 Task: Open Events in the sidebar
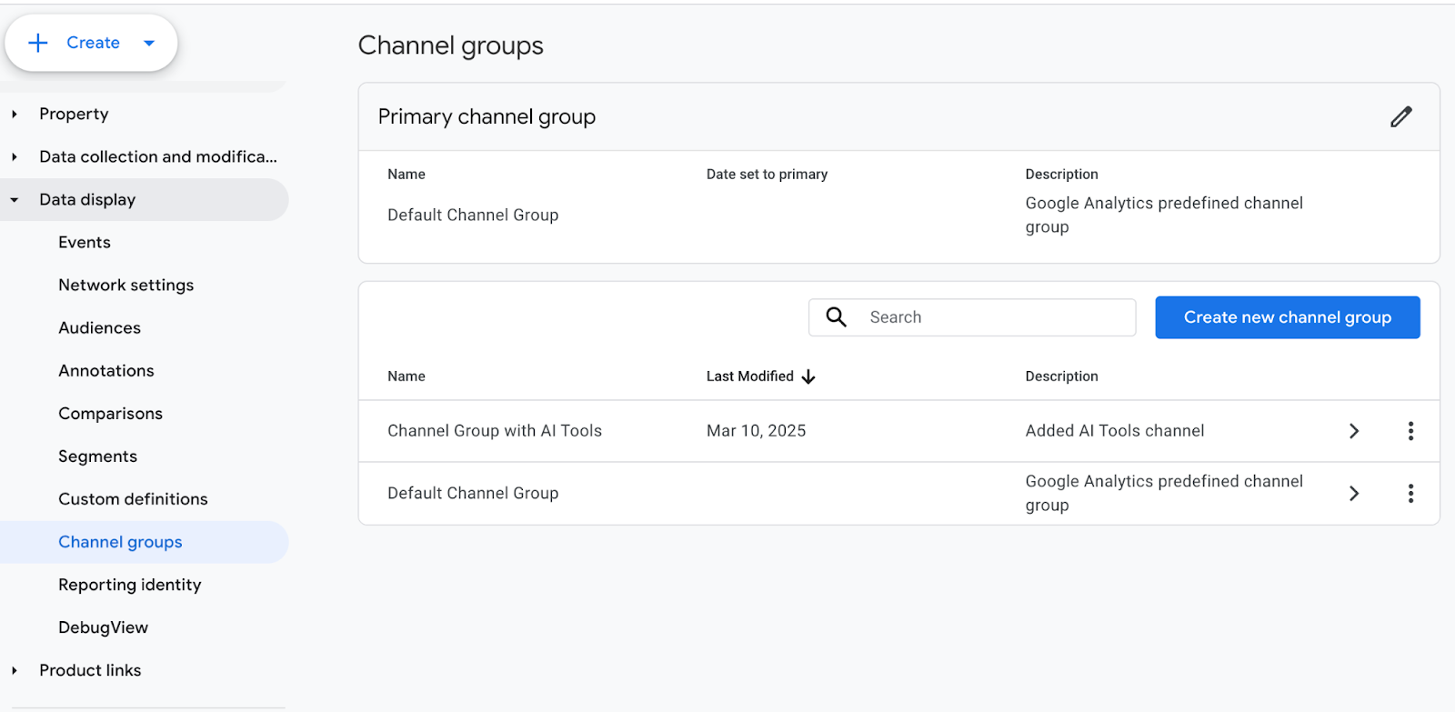point(85,243)
